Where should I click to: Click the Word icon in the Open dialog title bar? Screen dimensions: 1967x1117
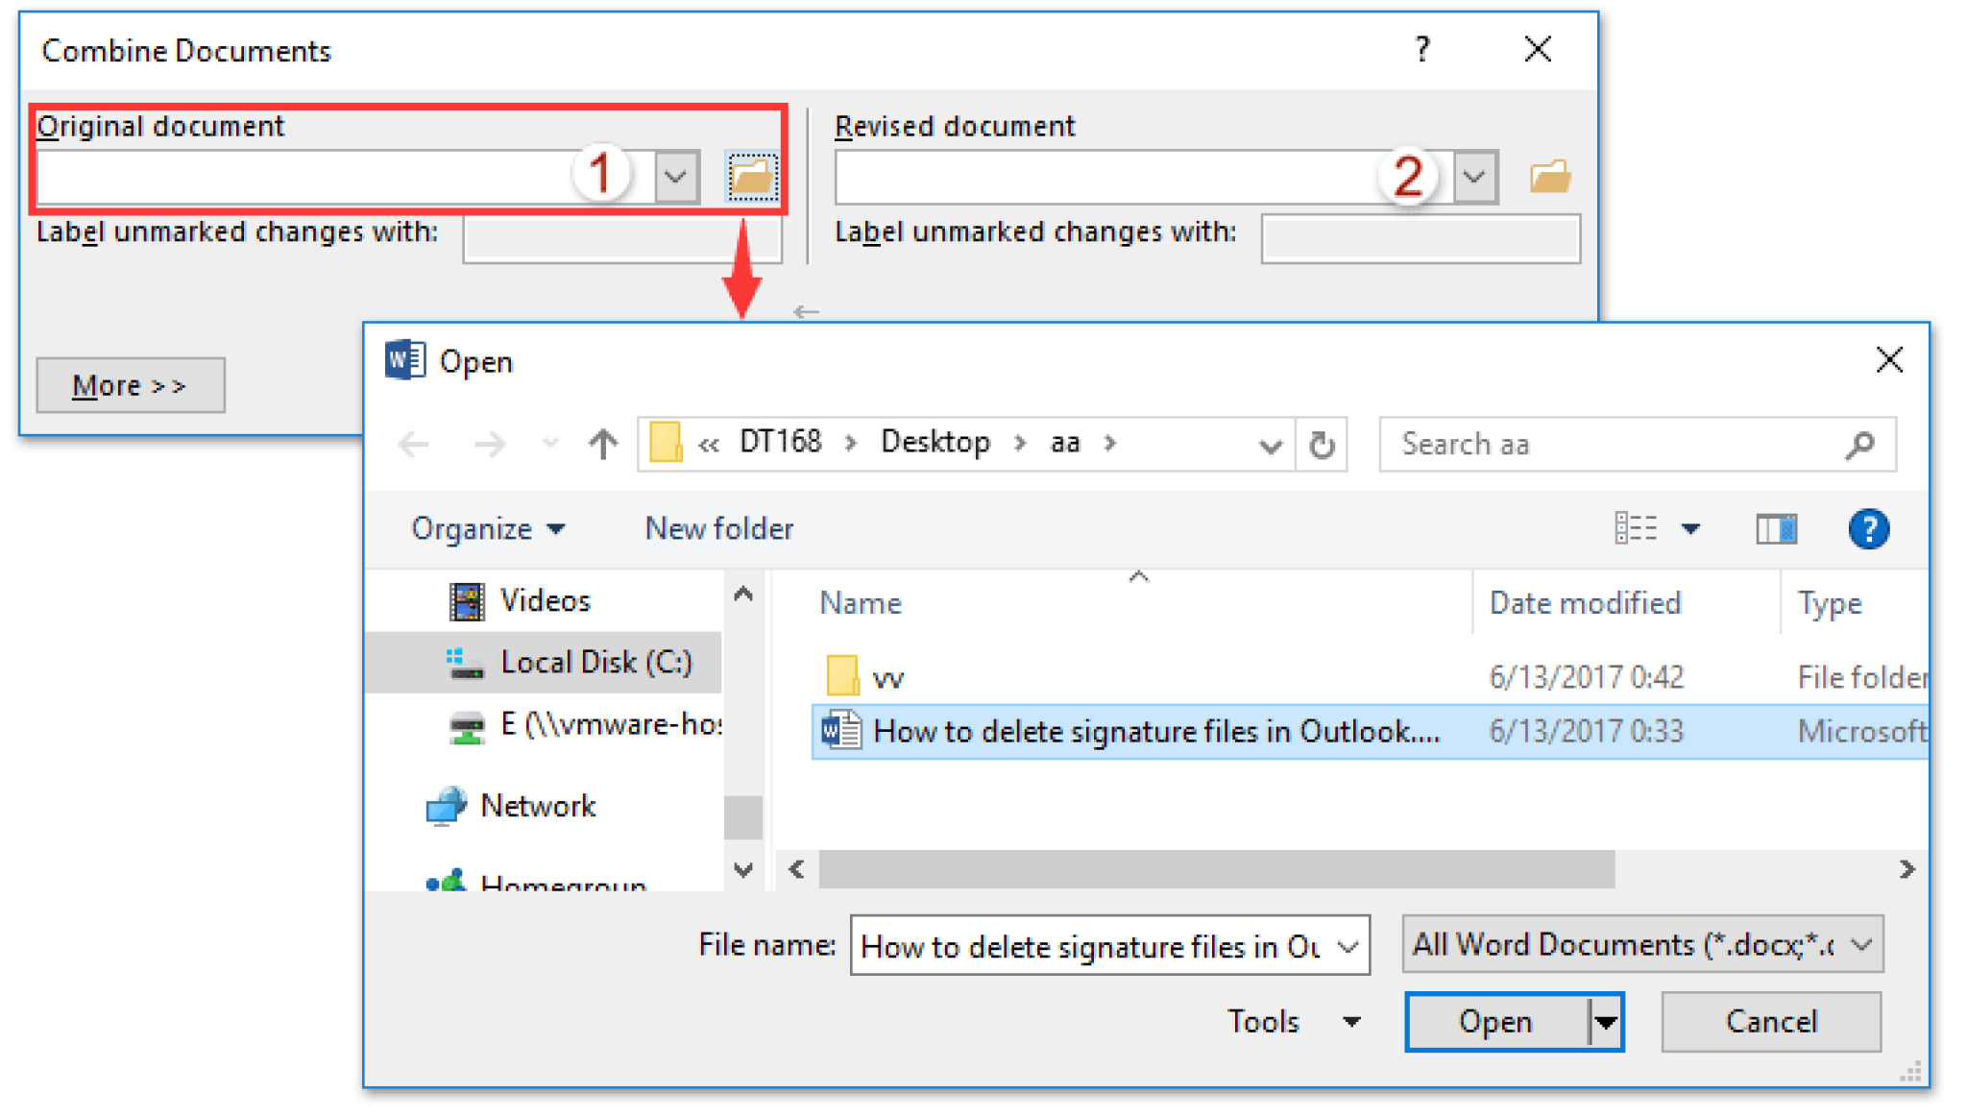[403, 360]
